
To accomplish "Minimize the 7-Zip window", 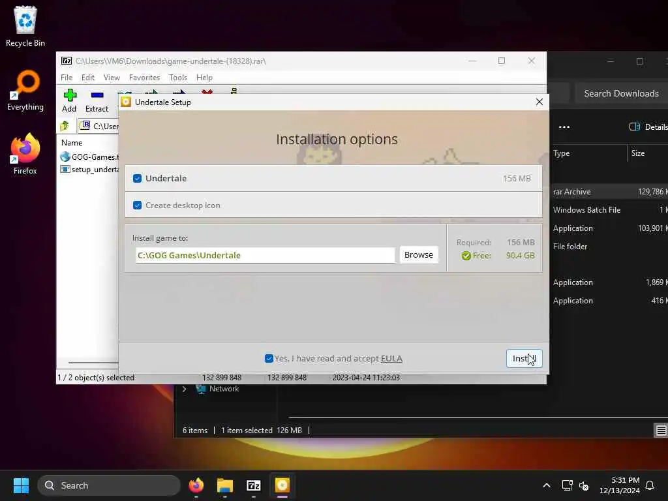I will pyautogui.click(x=472, y=61).
